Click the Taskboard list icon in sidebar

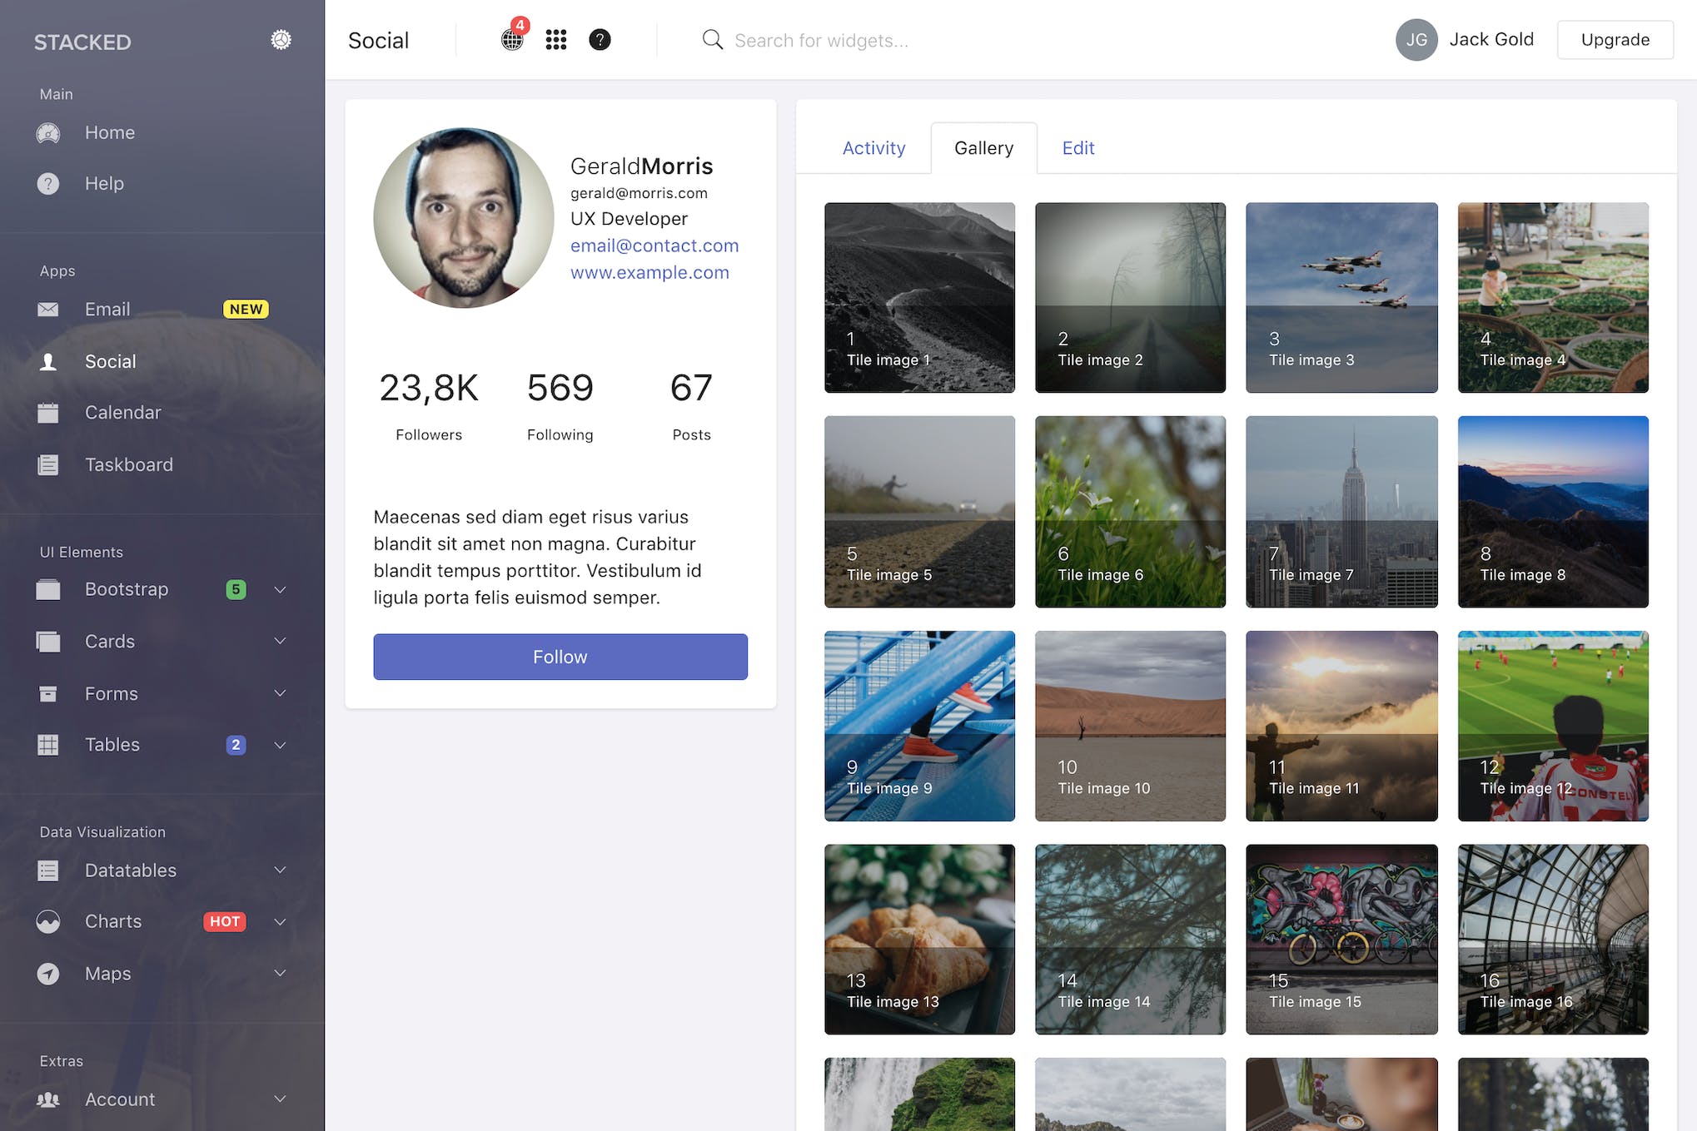click(48, 464)
